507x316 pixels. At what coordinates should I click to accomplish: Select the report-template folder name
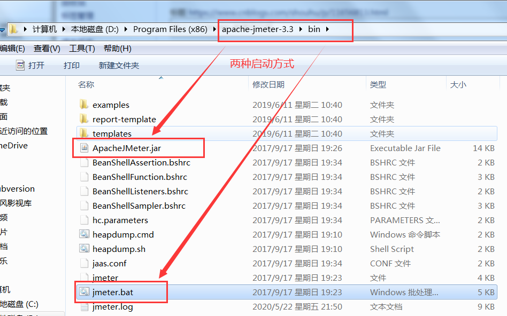[x=124, y=120]
